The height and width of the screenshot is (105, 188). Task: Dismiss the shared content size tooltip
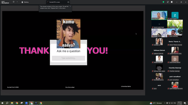point(70,6)
